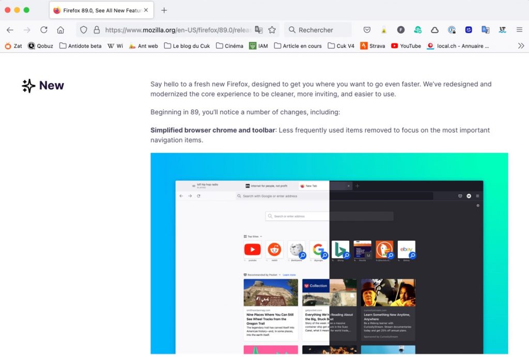Select the Firefox 89.0 release notes tab
This screenshot has width=529, height=357.
pos(97,10)
